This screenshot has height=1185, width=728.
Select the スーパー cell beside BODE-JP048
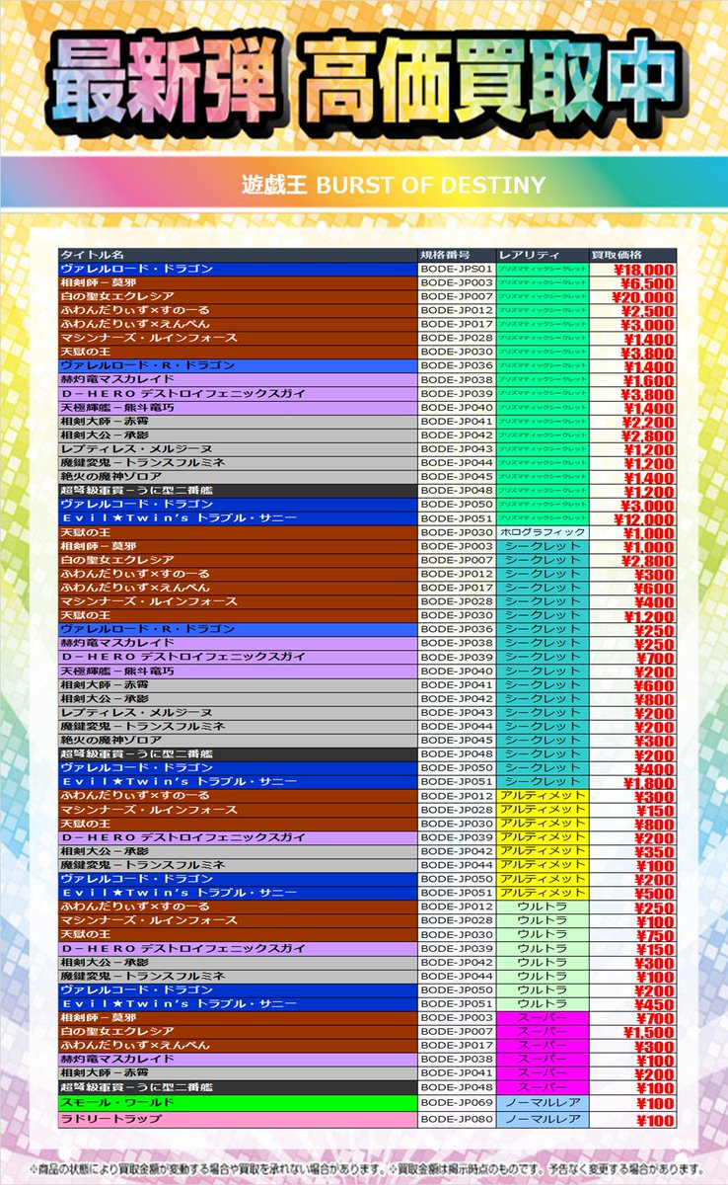(x=543, y=1087)
